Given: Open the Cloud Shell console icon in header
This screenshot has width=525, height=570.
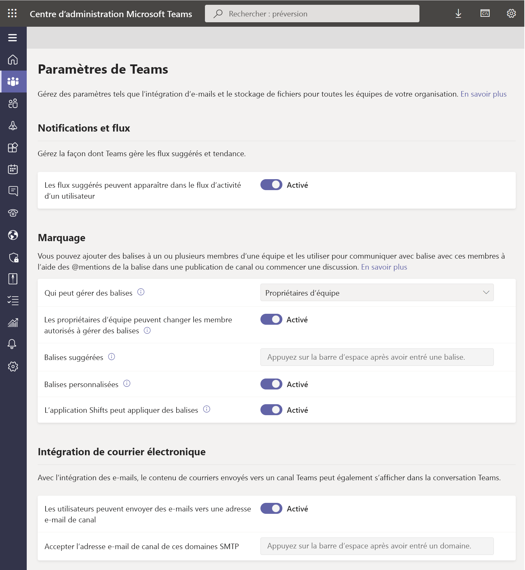Looking at the screenshot, I should click(x=485, y=13).
